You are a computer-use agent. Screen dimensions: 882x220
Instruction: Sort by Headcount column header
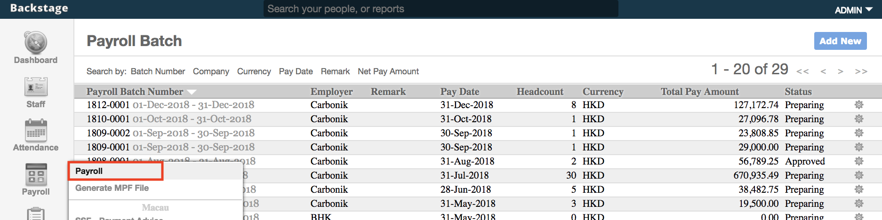click(x=540, y=92)
